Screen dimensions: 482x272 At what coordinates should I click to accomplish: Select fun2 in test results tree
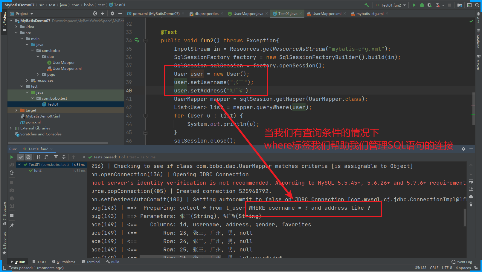click(x=38, y=171)
